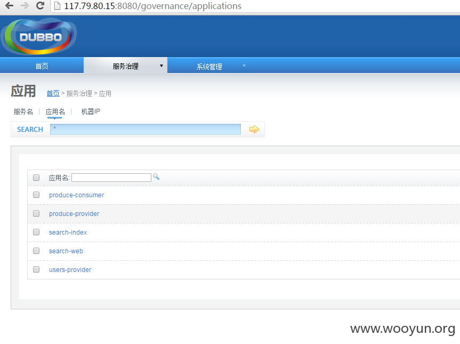The height and width of the screenshot is (344, 460).
Task: Check the produce-provider checkbox
Action: (x=36, y=213)
